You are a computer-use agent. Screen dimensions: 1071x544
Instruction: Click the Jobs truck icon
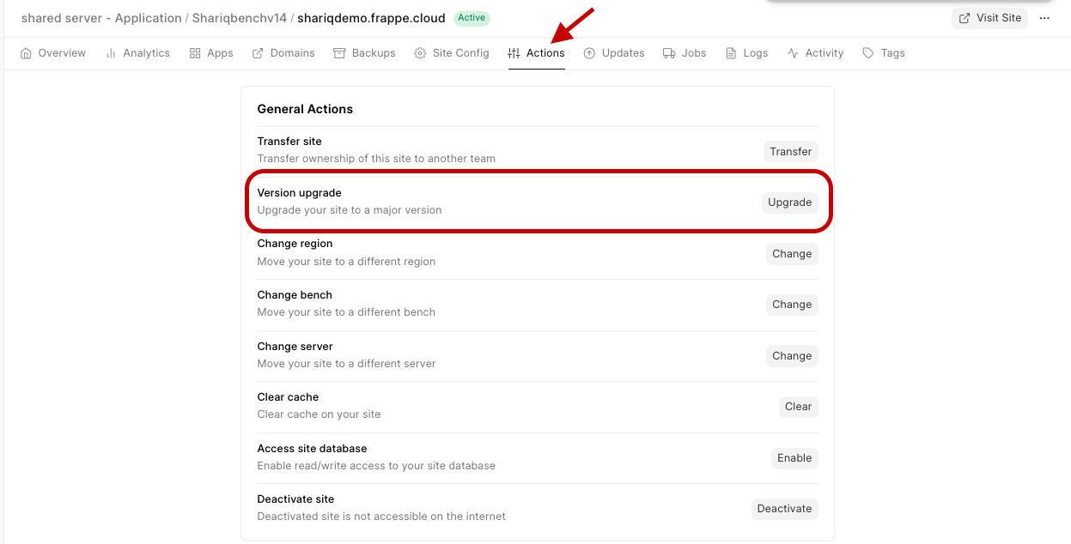click(669, 53)
